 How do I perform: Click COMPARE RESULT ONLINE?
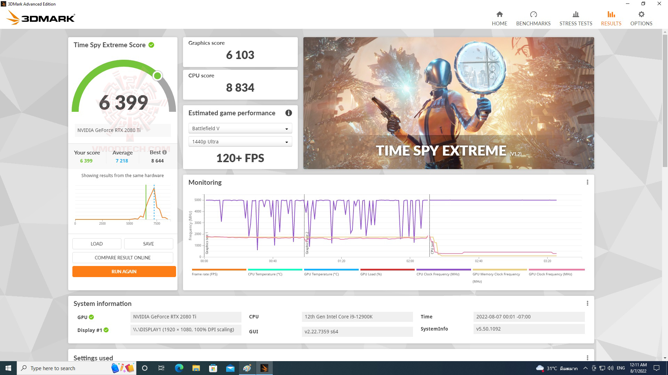[x=122, y=257]
